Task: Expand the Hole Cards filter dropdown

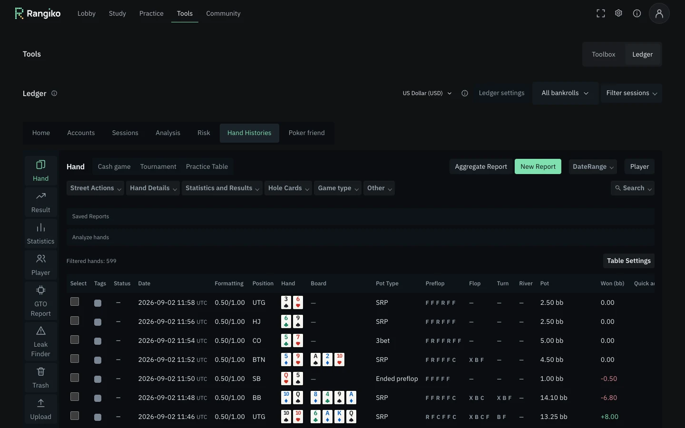Action: pos(288,188)
